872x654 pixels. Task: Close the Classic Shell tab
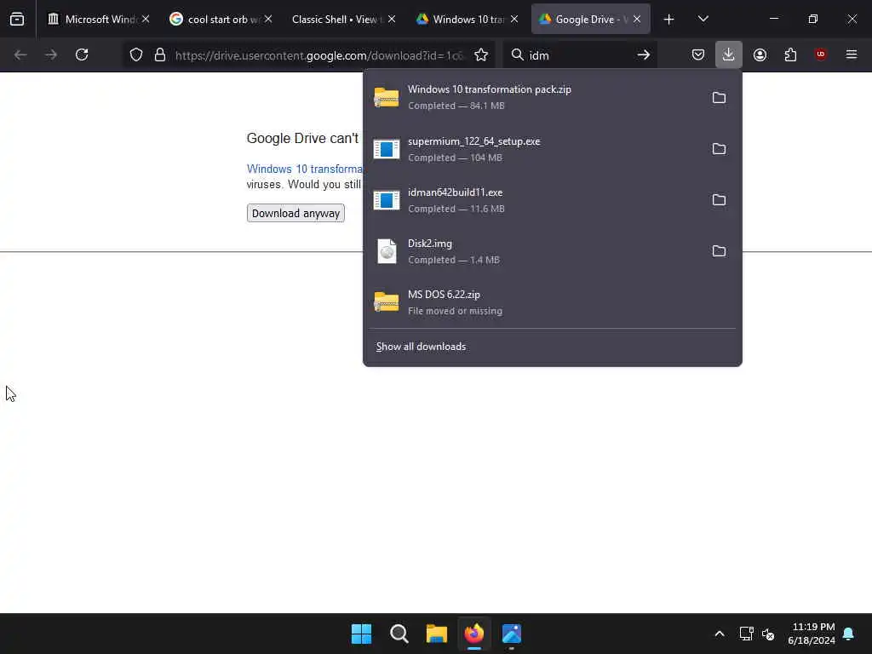coord(392,20)
